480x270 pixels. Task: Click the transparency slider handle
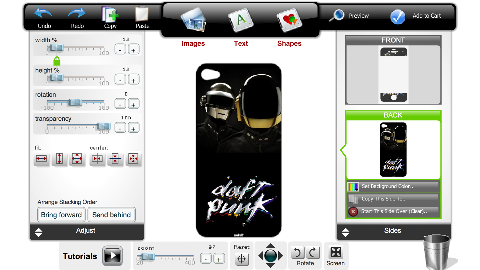[x=104, y=126]
